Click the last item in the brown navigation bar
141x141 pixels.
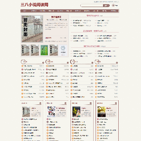tap(113, 11)
